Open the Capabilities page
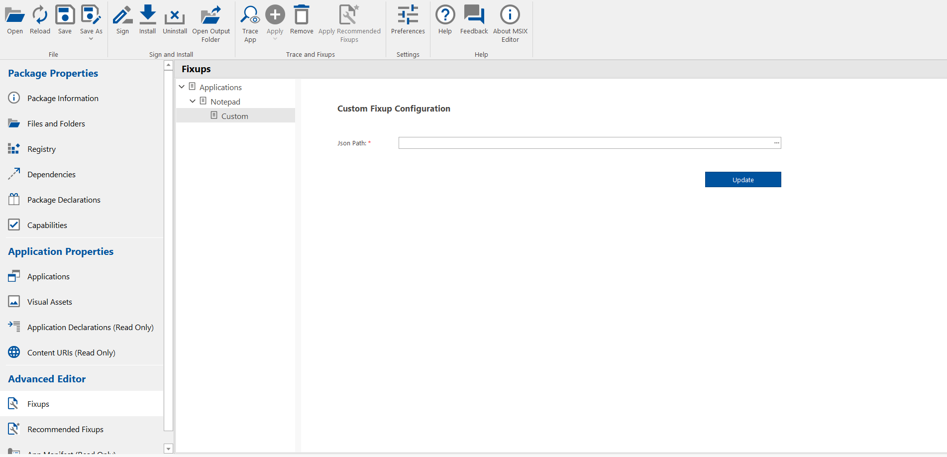 [x=47, y=225]
